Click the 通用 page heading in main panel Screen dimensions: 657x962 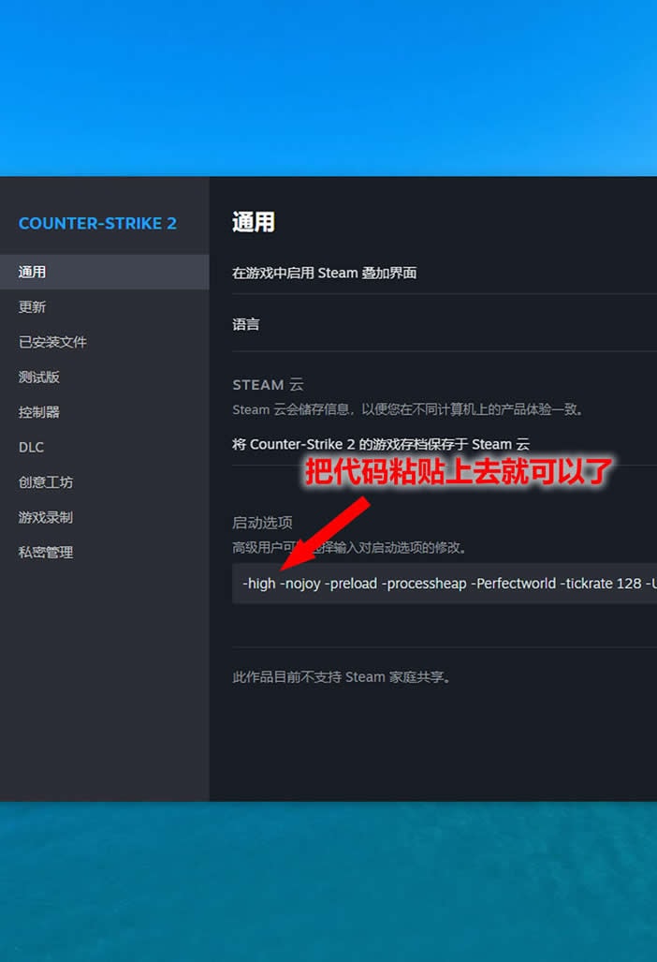254,222
